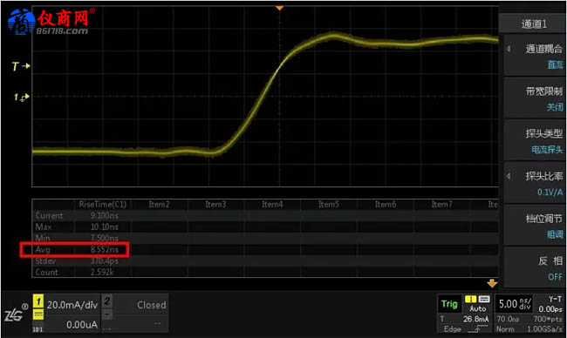Click the memory depth icon beside Auto

pos(484,299)
